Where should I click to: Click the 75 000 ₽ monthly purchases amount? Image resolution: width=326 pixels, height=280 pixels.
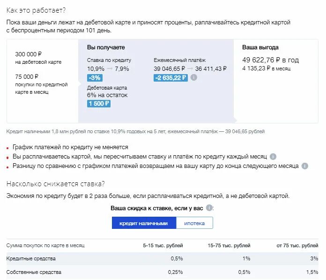[27, 77]
